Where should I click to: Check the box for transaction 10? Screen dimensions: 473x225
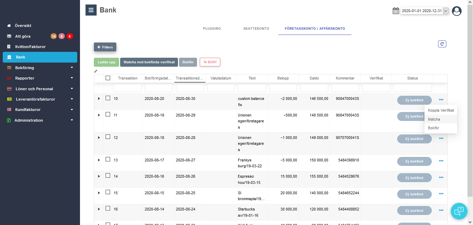coord(108,98)
